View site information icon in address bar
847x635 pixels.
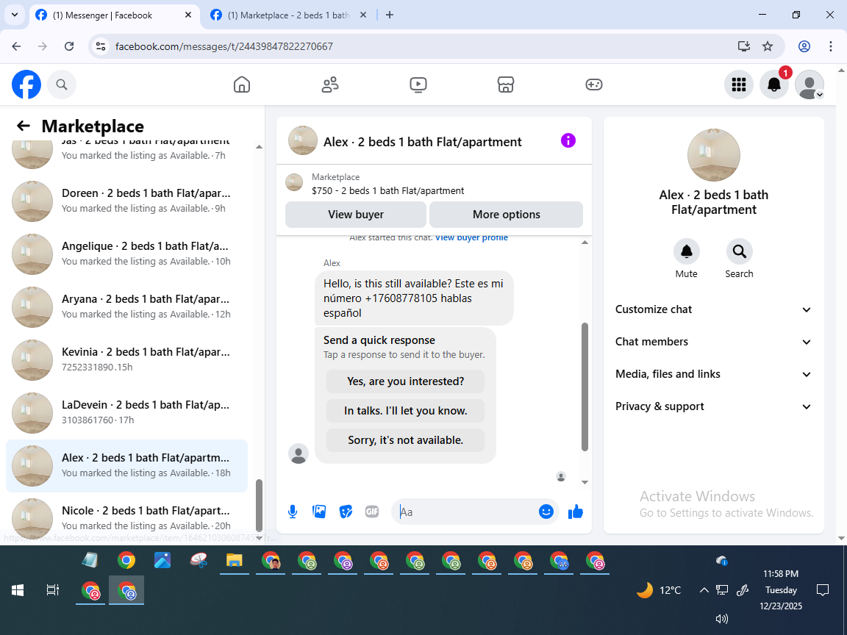coord(101,46)
